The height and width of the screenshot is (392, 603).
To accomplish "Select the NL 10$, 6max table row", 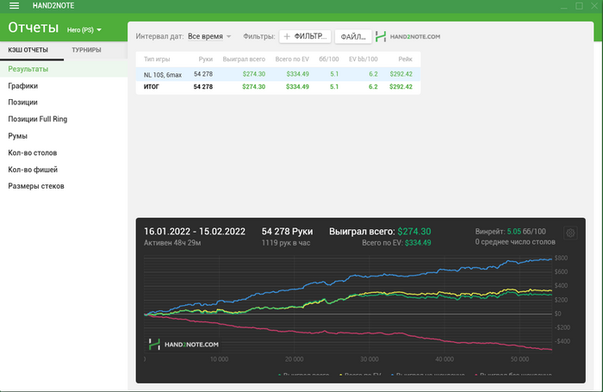I will point(278,74).
